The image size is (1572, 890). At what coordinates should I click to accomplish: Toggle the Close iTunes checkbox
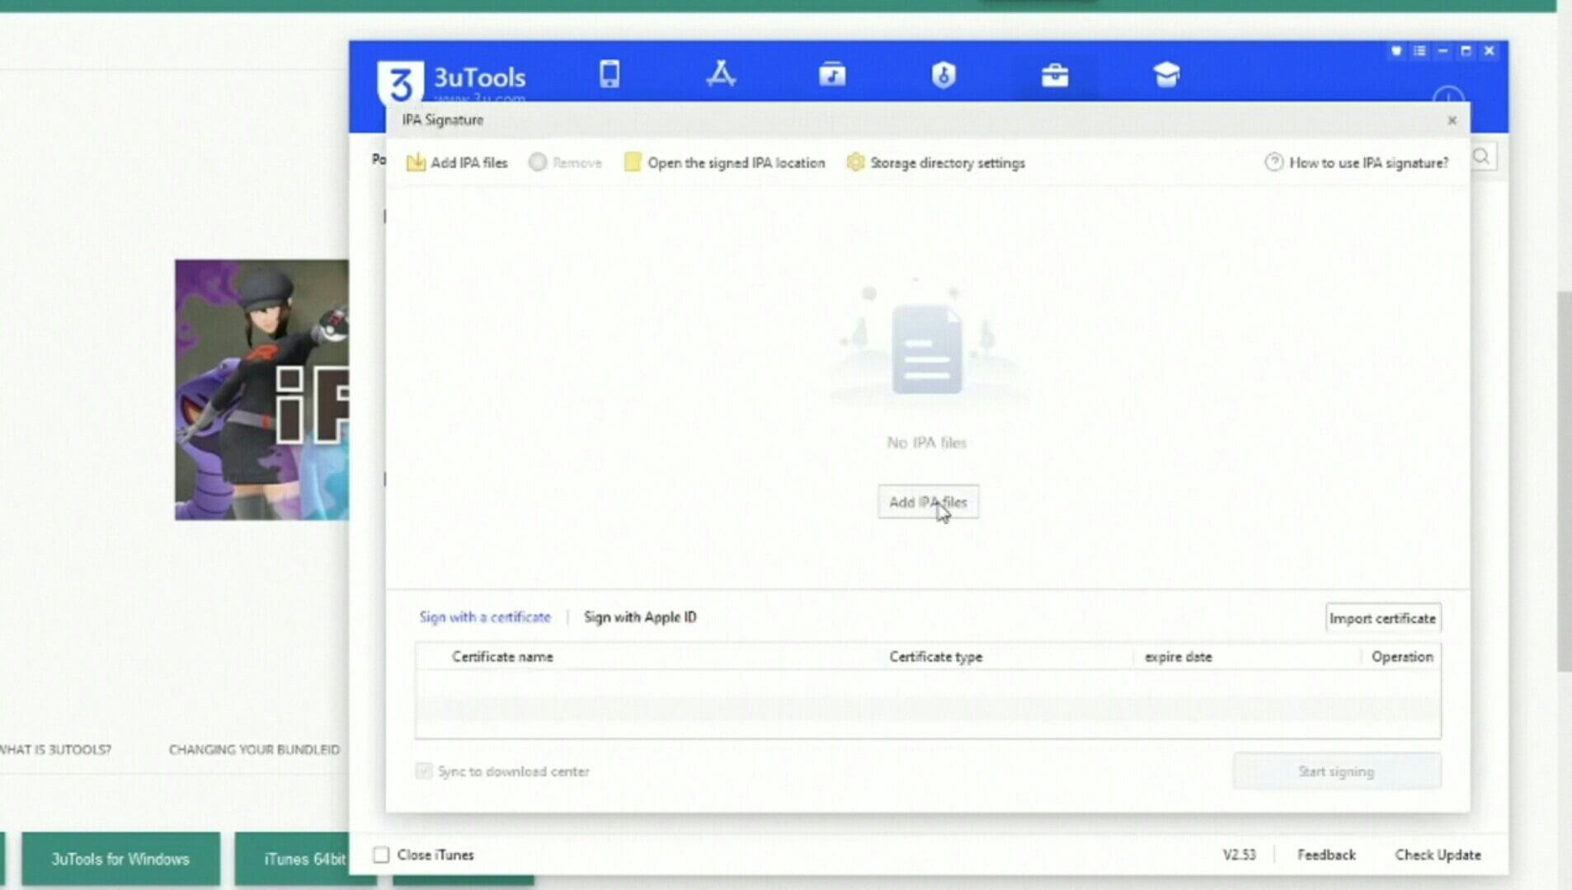click(381, 855)
